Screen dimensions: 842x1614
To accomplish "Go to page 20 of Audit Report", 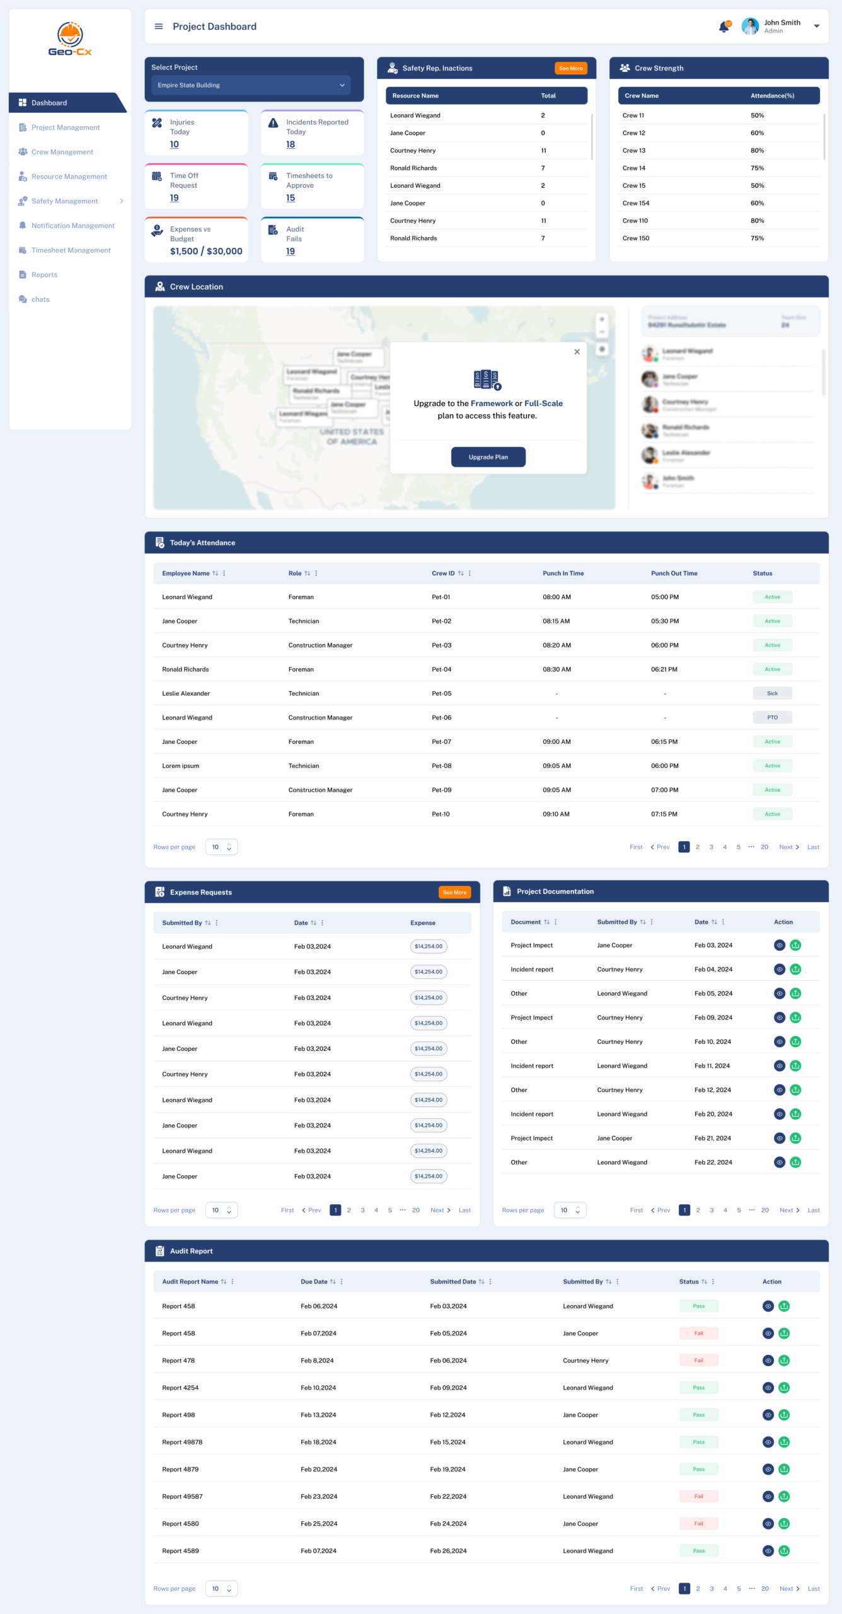I will point(764,1589).
